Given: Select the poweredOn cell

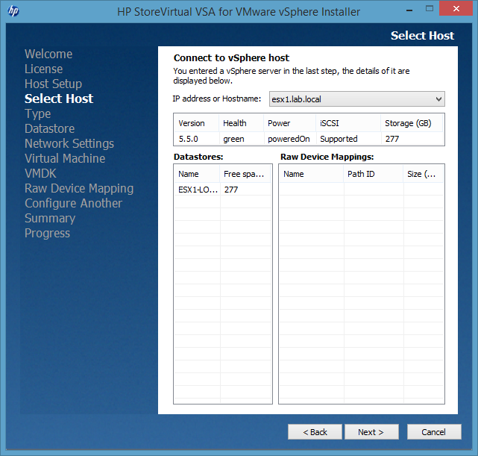Looking at the screenshot, I should pyautogui.click(x=289, y=139).
